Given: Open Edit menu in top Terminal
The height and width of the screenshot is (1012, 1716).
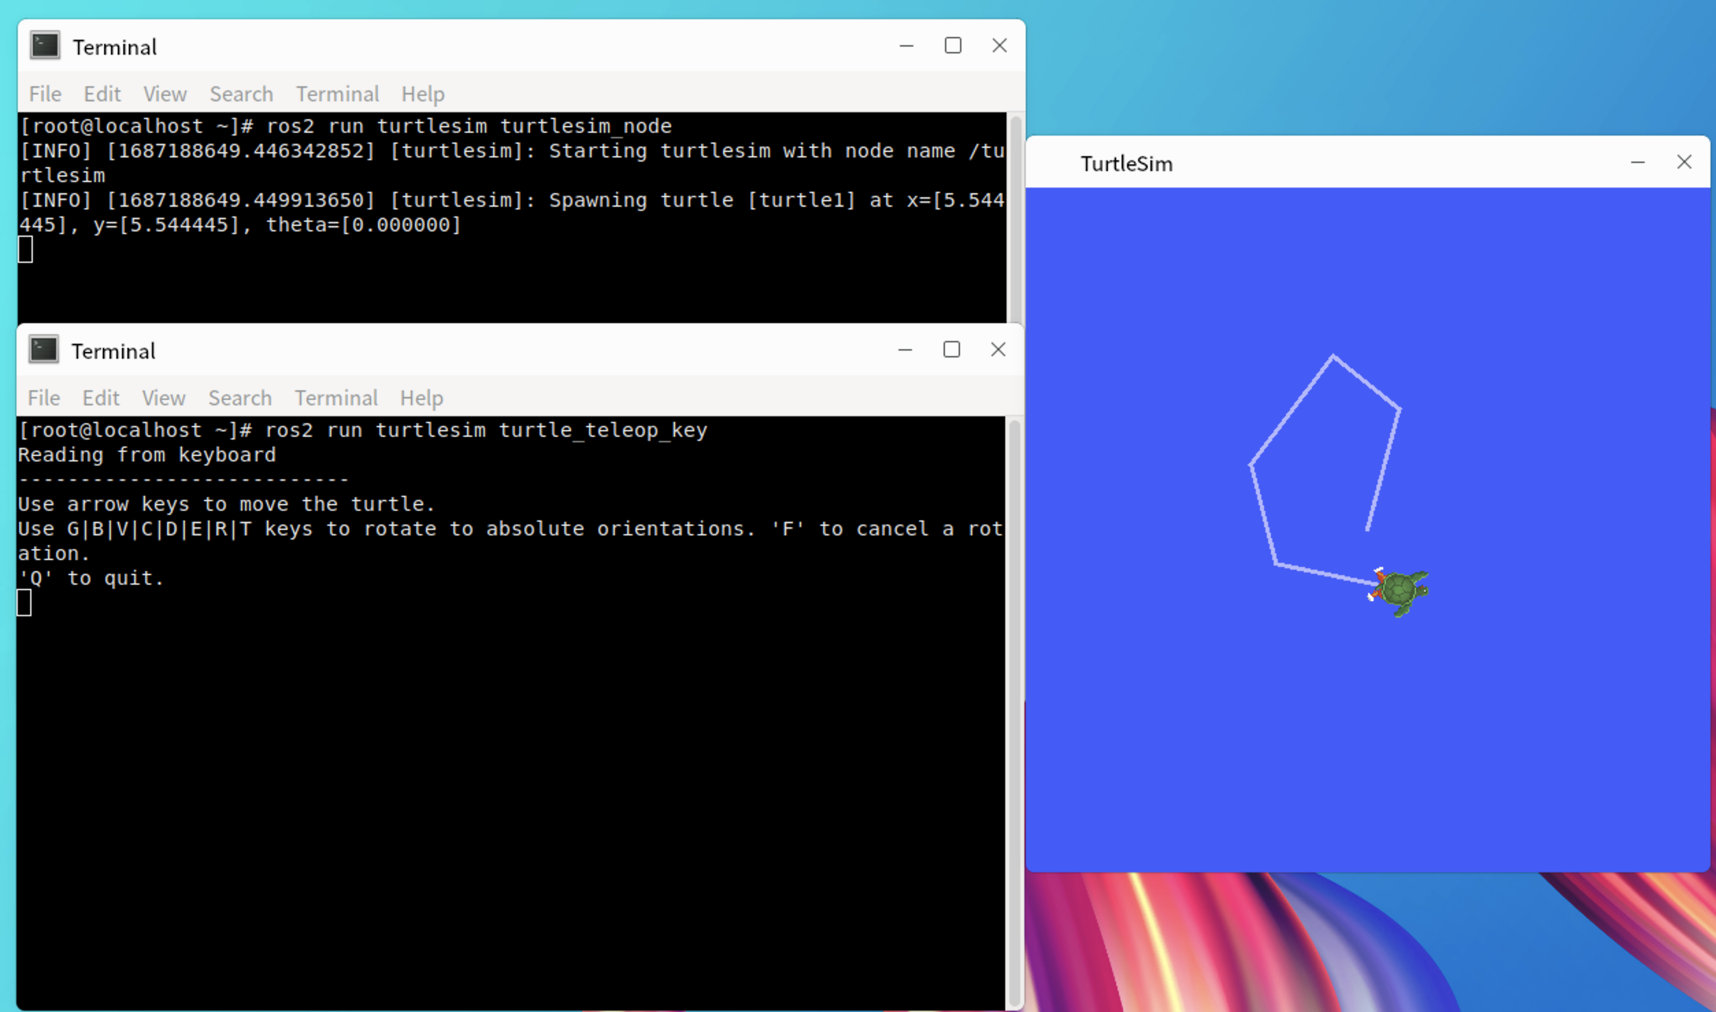Looking at the screenshot, I should (102, 94).
